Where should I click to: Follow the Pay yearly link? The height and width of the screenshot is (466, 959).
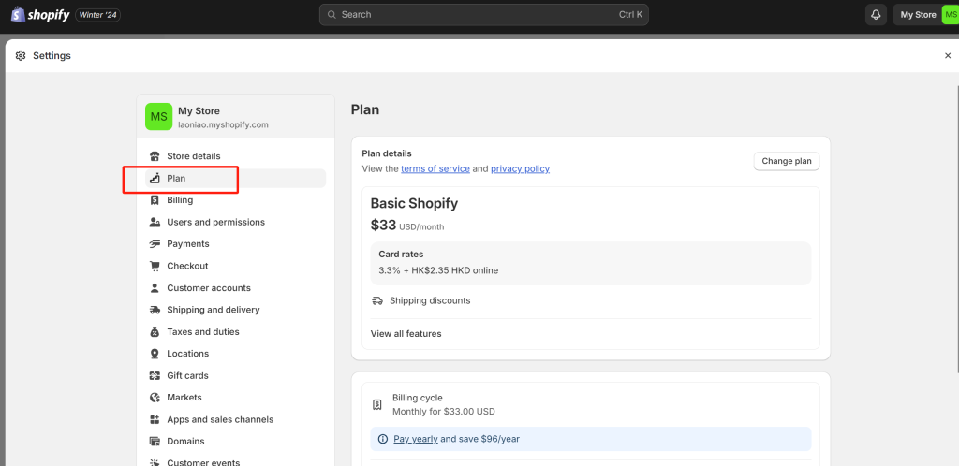tap(416, 439)
